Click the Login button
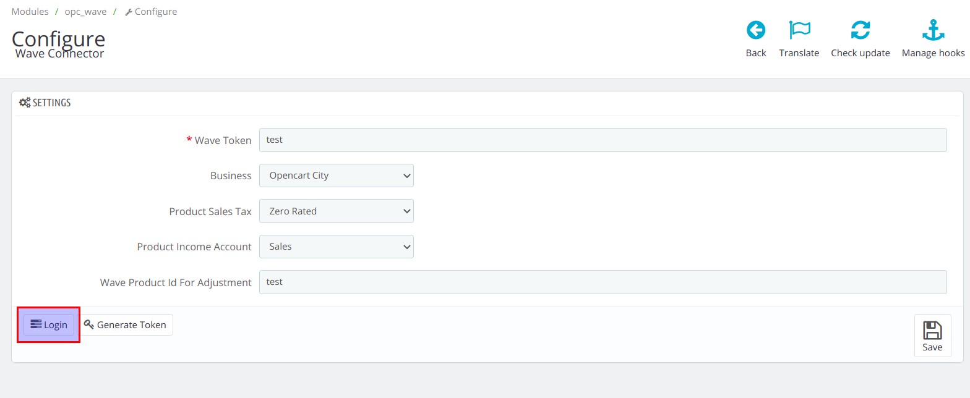The height and width of the screenshot is (398, 970). [49, 324]
